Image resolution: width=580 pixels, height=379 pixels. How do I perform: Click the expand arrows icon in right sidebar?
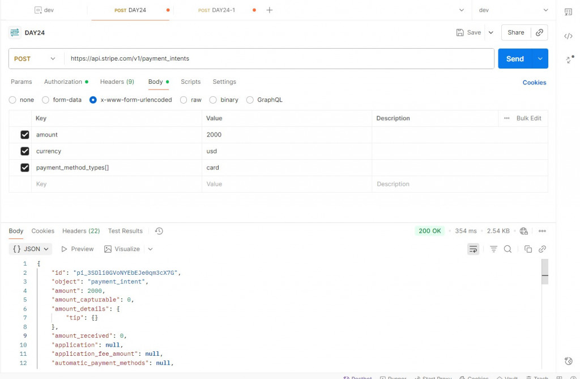tap(570, 59)
